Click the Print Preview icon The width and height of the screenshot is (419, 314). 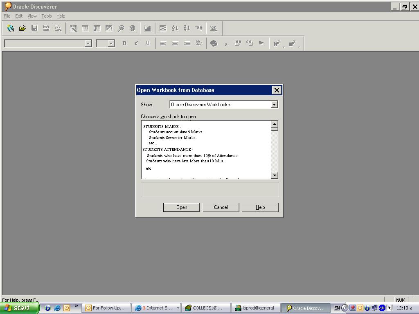[58, 28]
